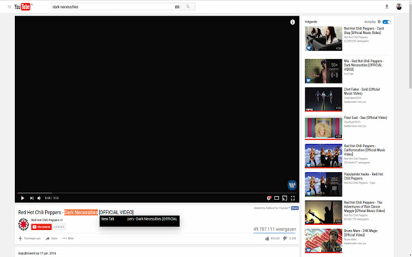
Task: Click the search magnifier button
Action: pyautogui.click(x=188, y=7)
